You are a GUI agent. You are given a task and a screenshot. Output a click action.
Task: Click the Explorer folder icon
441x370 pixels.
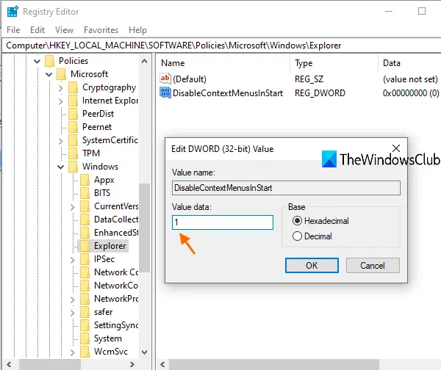[85, 246]
